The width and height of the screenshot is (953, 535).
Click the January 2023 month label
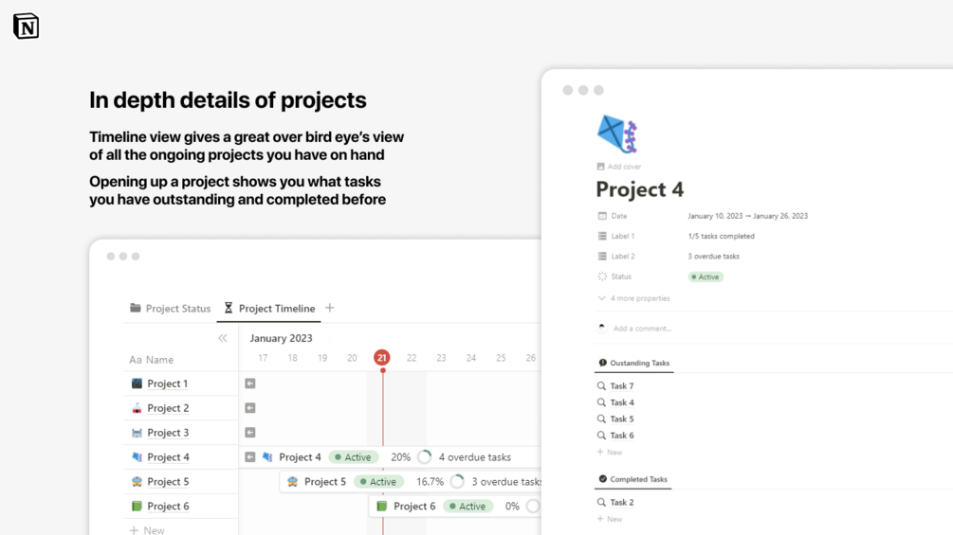click(281, 338)
